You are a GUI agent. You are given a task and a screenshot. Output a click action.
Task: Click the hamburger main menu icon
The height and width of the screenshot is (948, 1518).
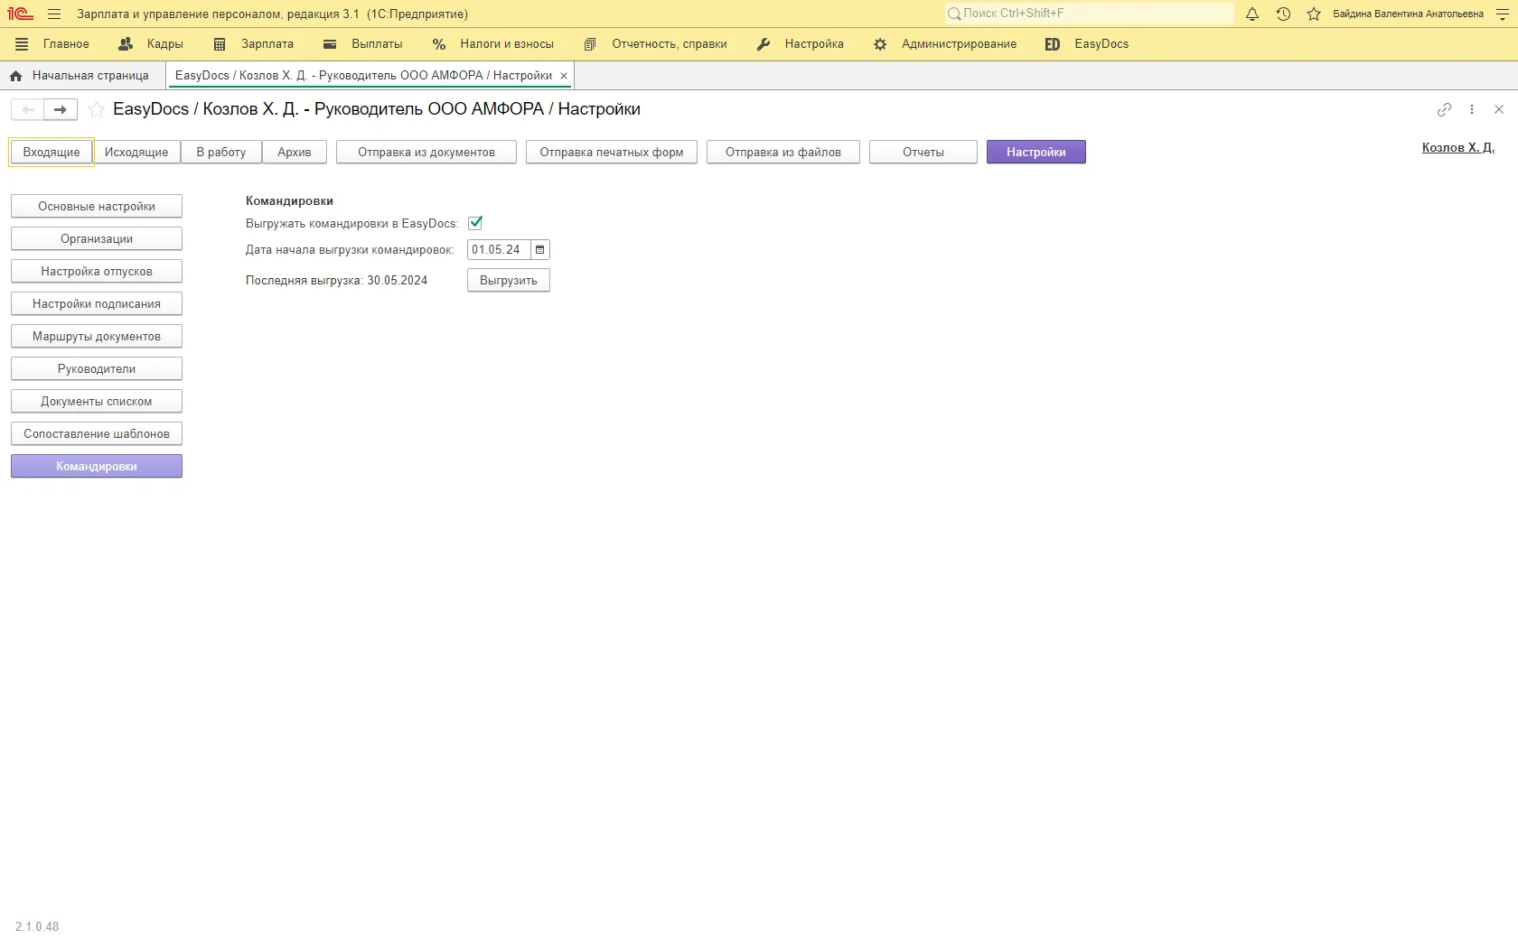click(54, 14)
